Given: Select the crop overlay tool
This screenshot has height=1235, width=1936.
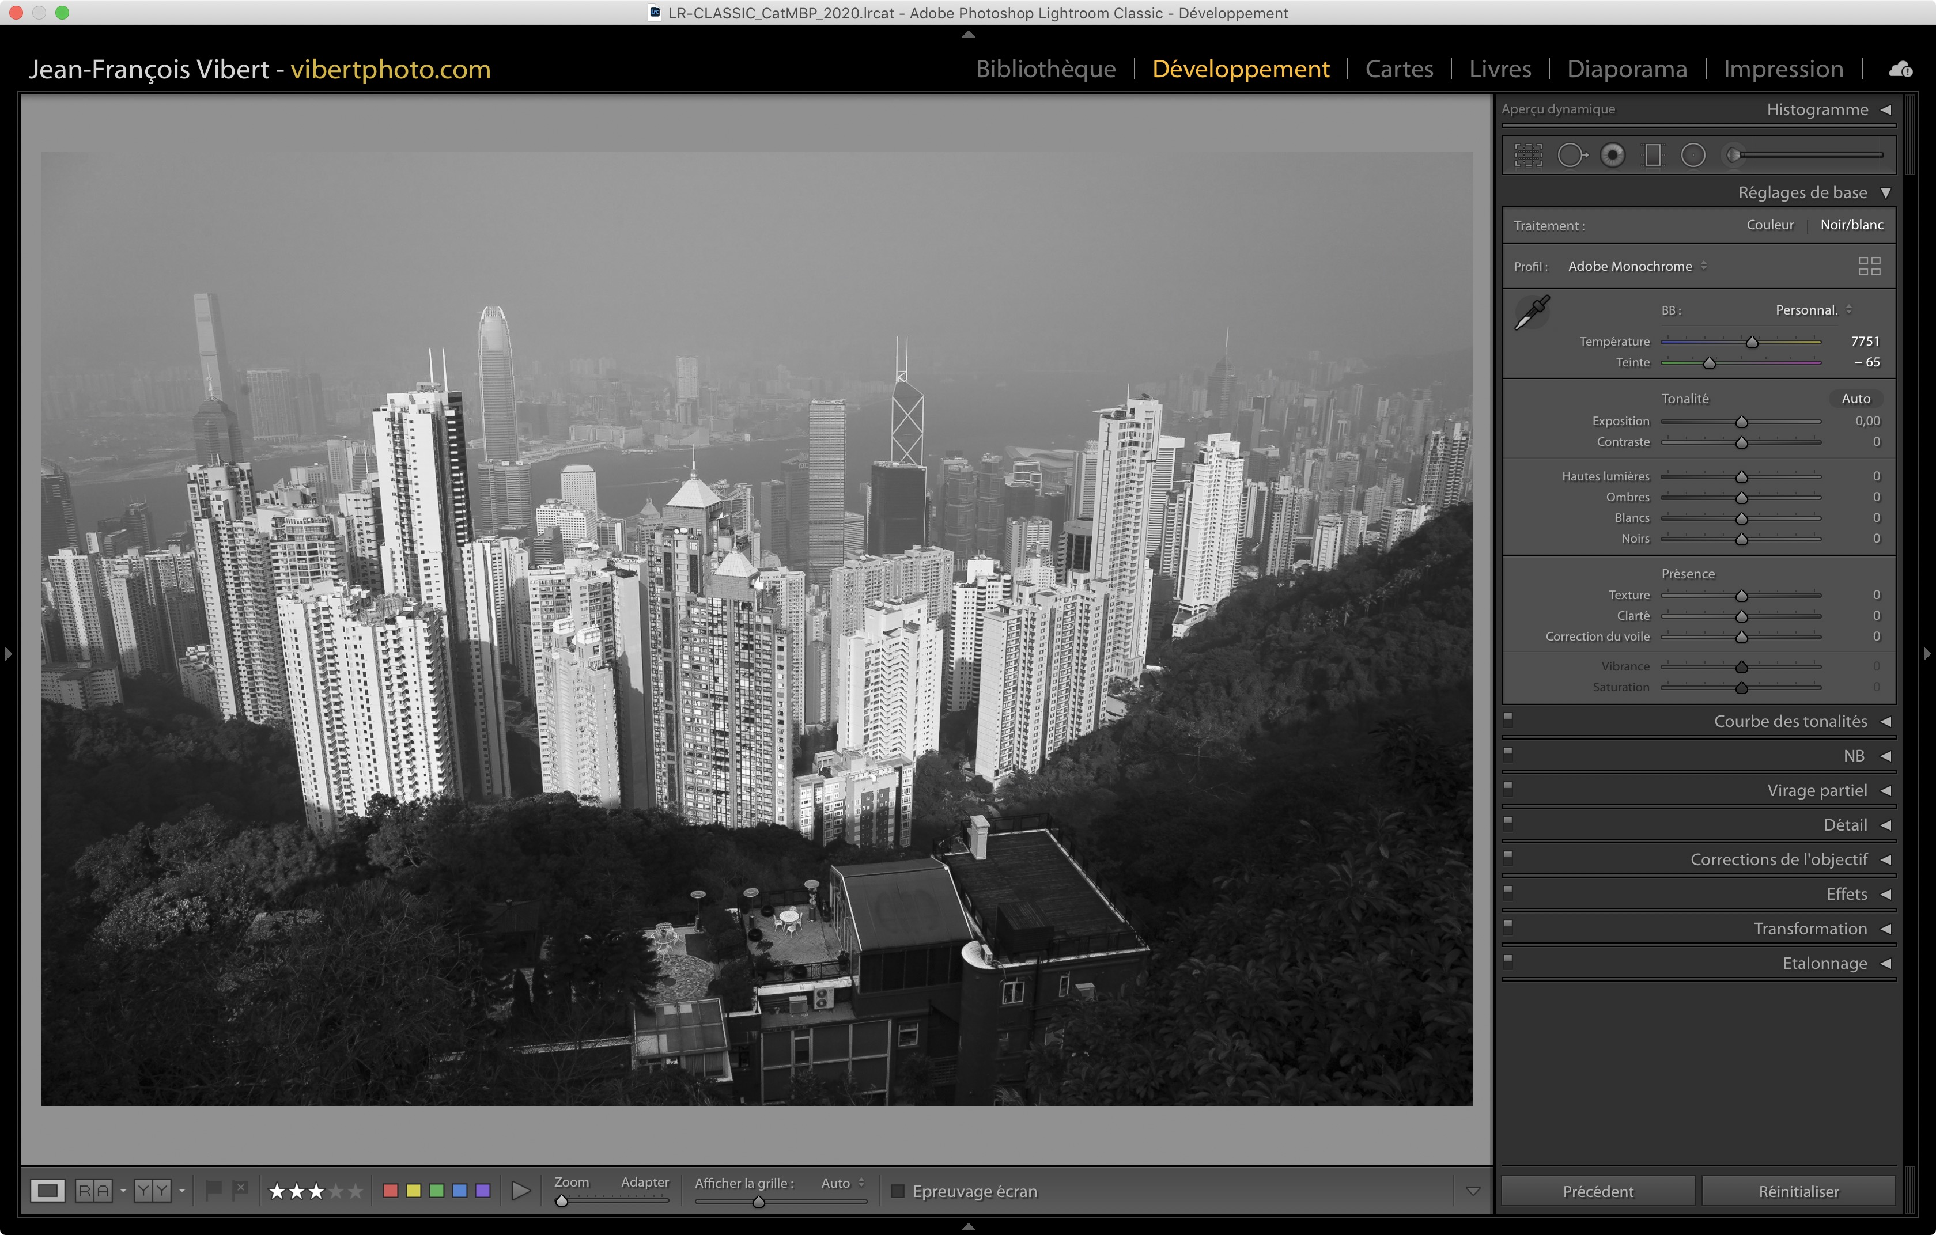Looking at the screenshot, I should point(1529,155).
